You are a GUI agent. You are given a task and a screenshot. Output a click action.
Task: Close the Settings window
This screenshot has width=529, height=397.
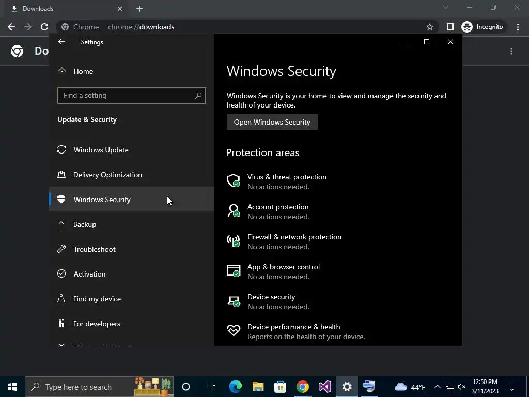point(450,42)
